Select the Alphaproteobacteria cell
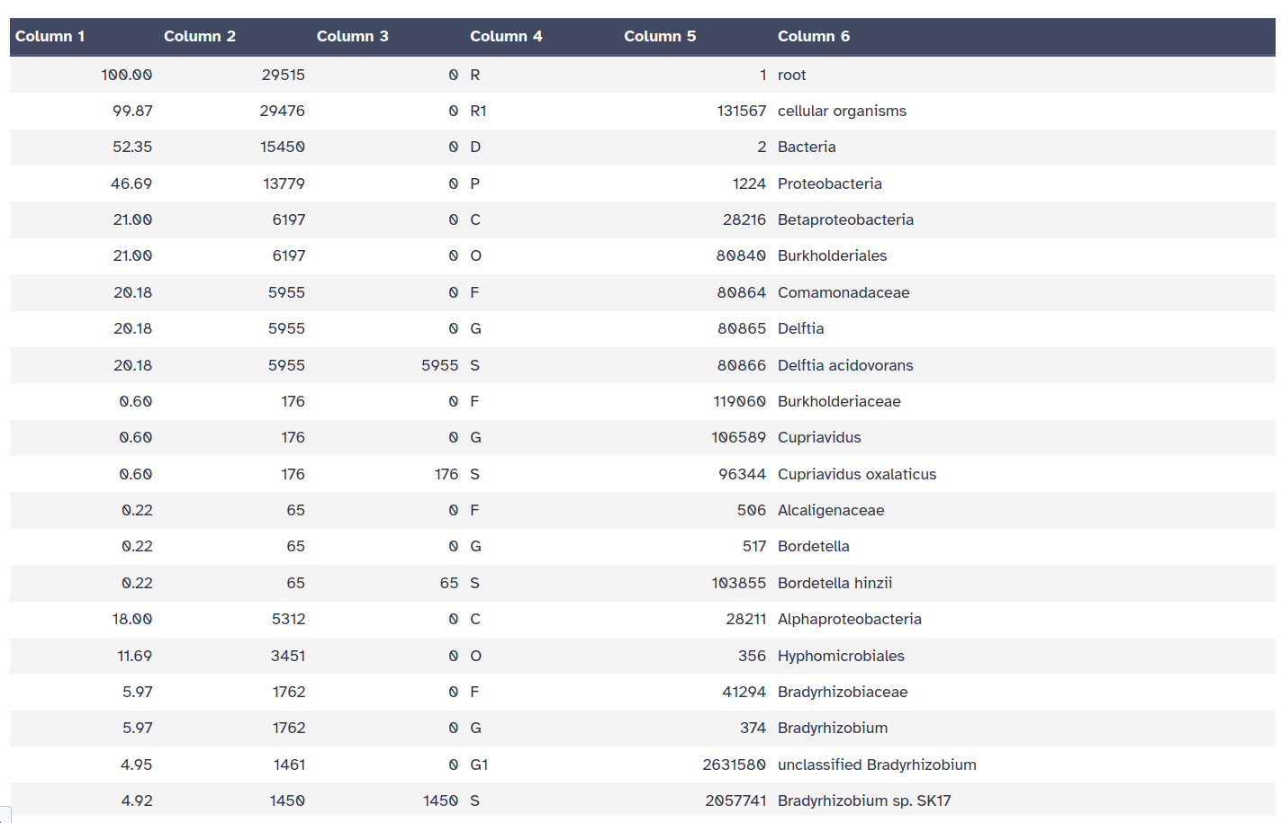 coord(849,619)
